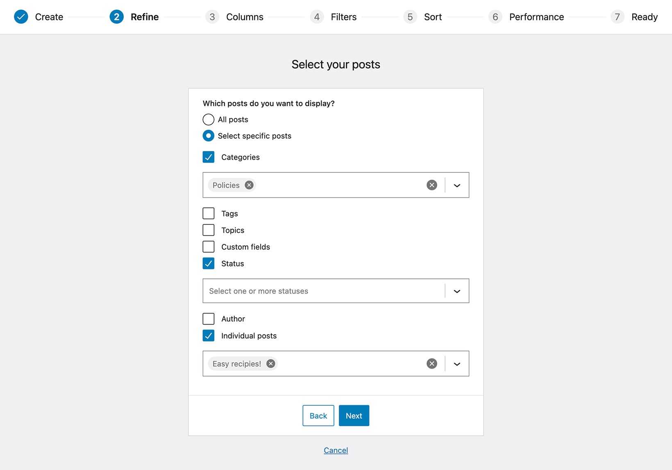Remove the "Easy recipies!" tag

(x=270, y=364)
